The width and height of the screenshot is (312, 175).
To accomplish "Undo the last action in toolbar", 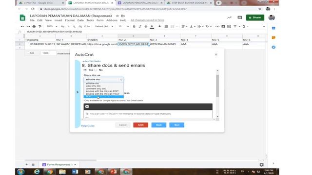I will pos(22,26).
